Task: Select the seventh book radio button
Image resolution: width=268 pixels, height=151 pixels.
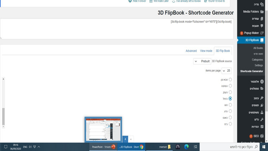Action: [230, 117]
